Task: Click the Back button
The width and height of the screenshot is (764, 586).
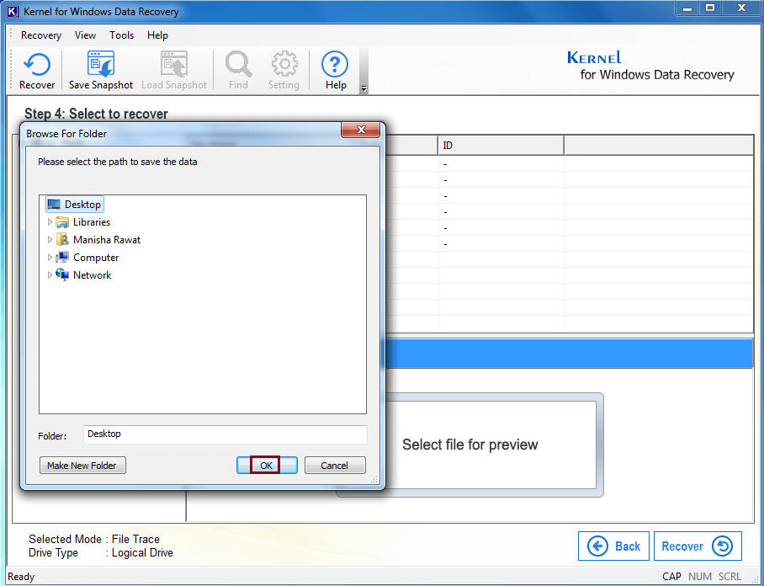Action: pyautogui.click(x=613, y=546)
